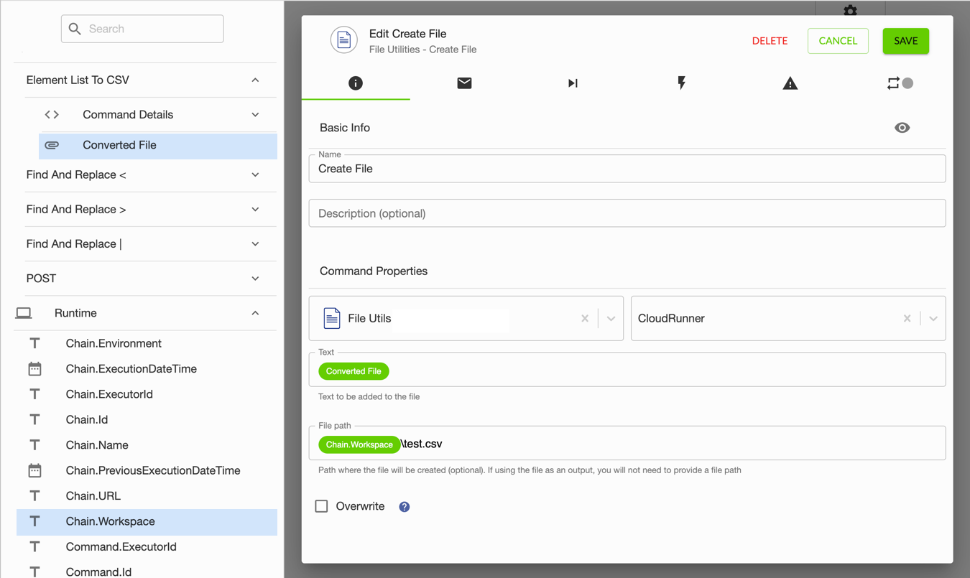Viewport: 970px width, 578px height.
Task: Select the info tab icon
Action: pos(356,83)
